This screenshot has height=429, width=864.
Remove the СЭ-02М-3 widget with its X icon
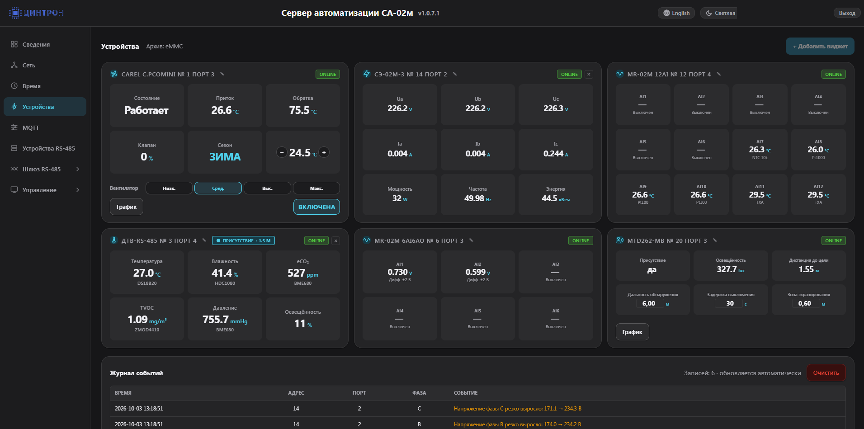click(589, 74)
